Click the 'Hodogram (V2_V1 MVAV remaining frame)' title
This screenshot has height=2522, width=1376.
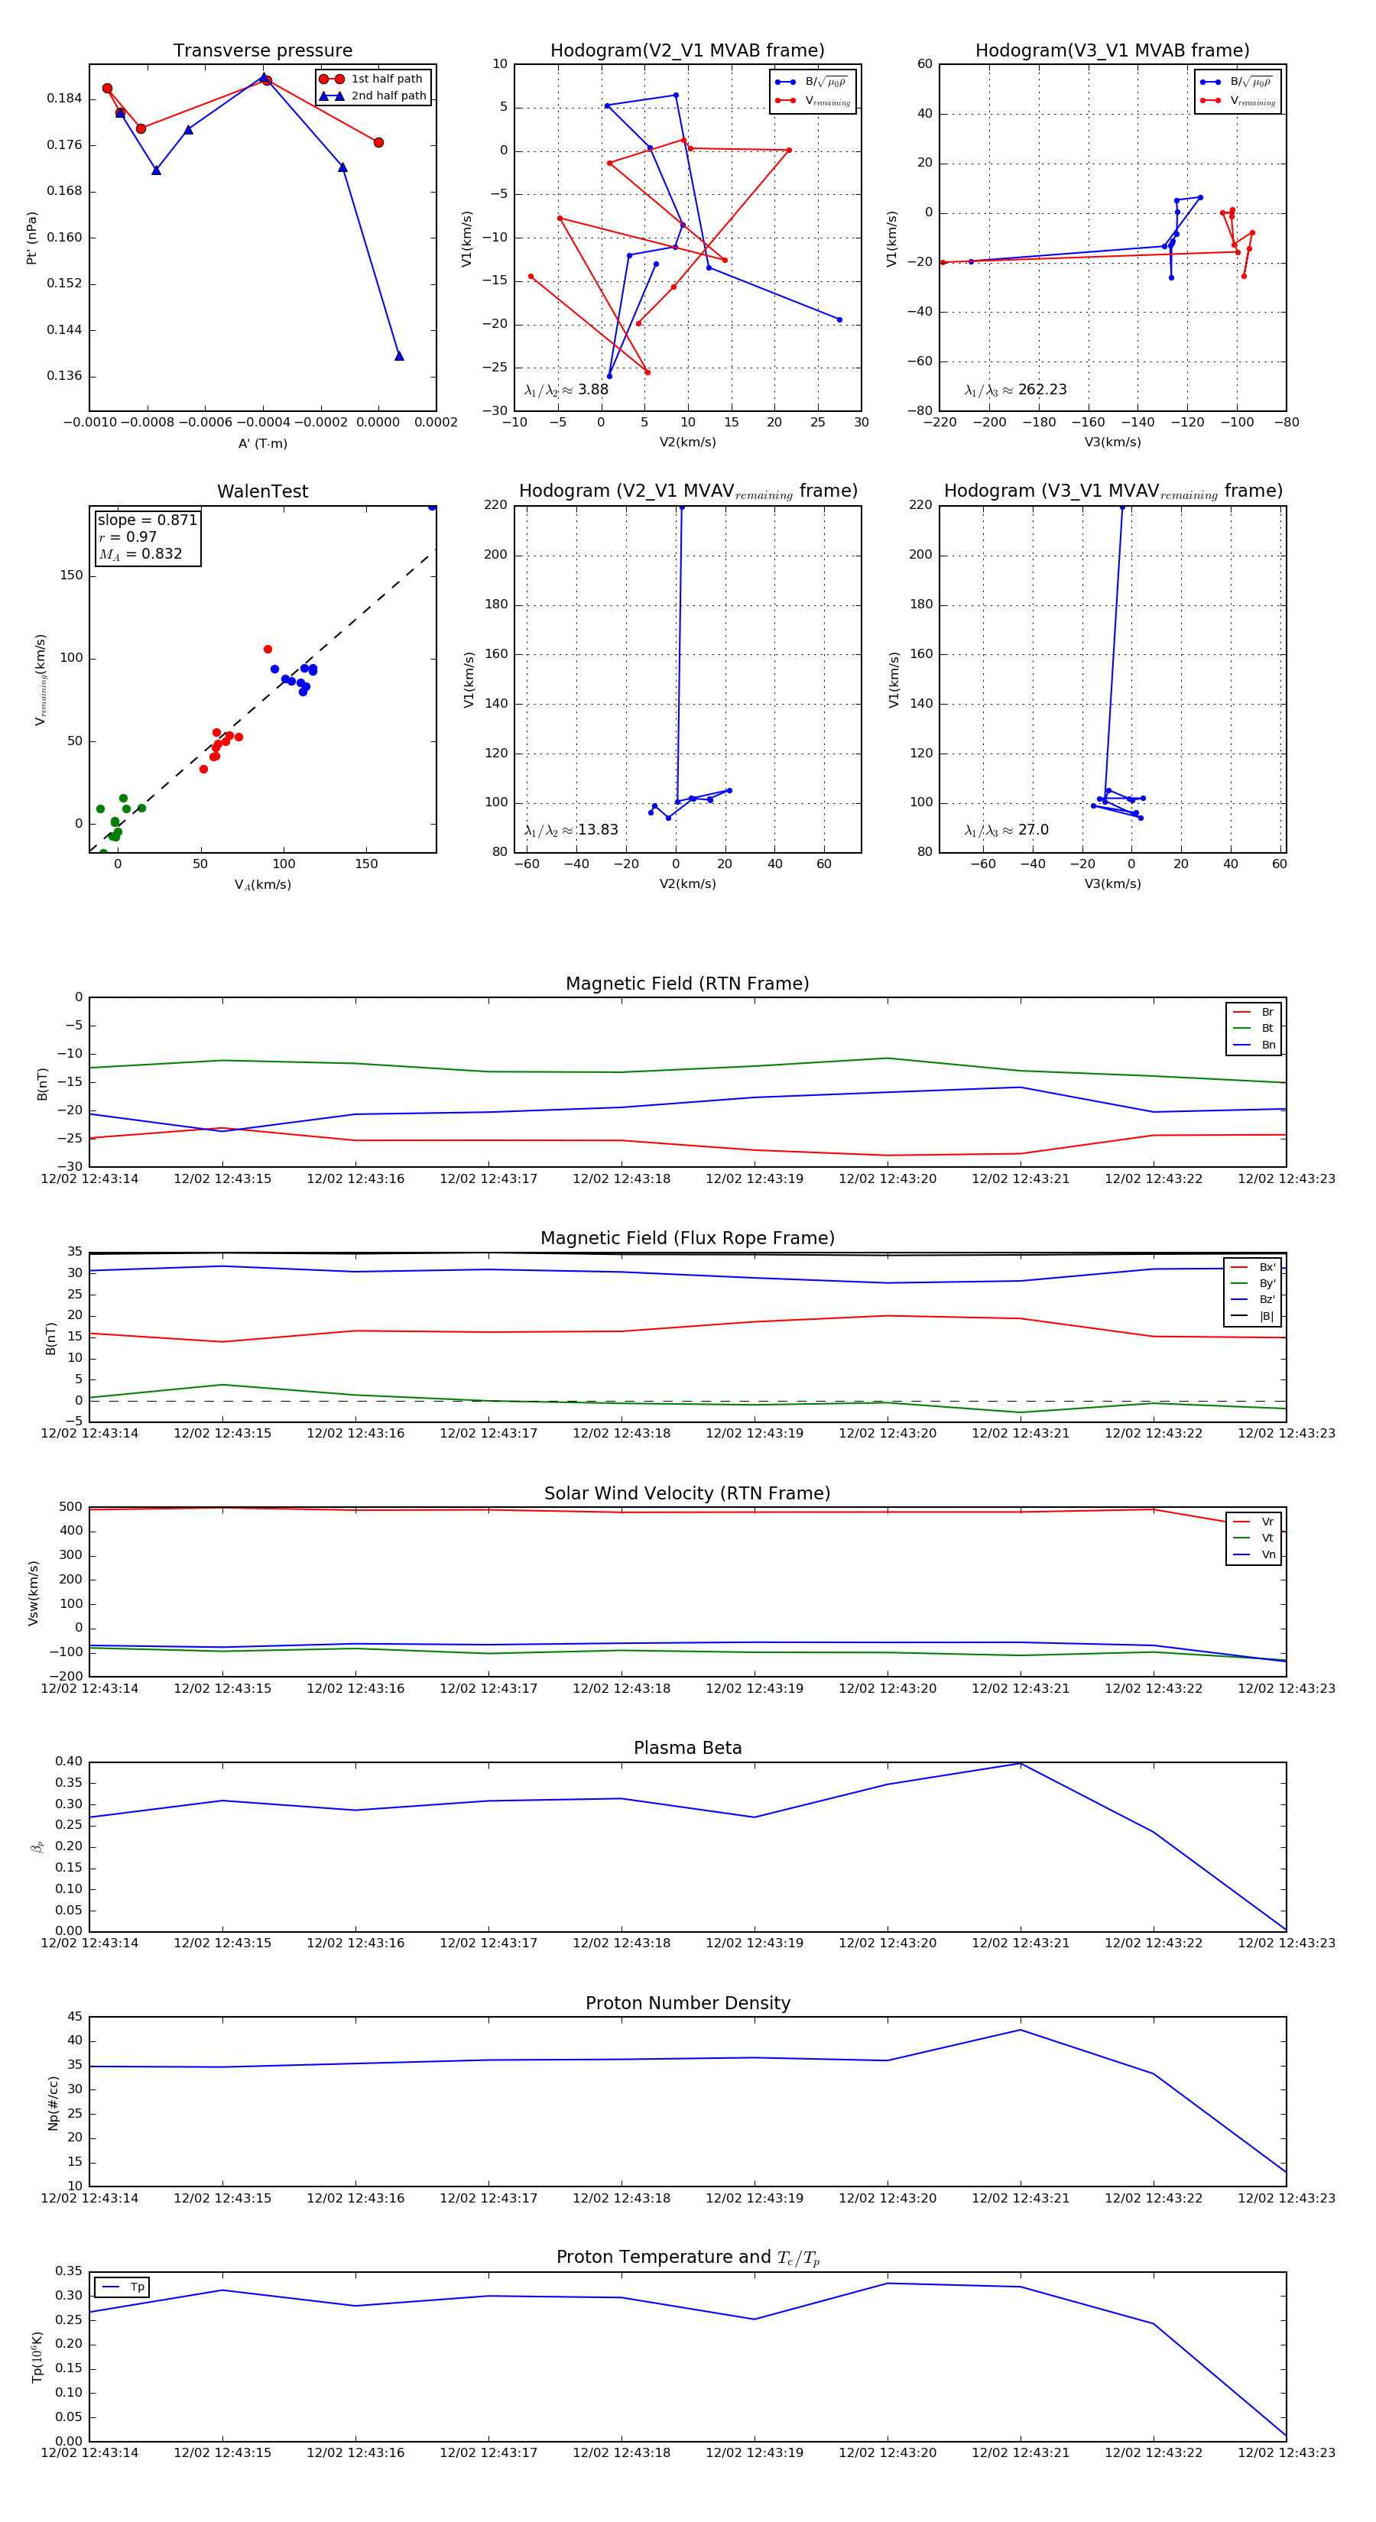(x=687, y=491)
